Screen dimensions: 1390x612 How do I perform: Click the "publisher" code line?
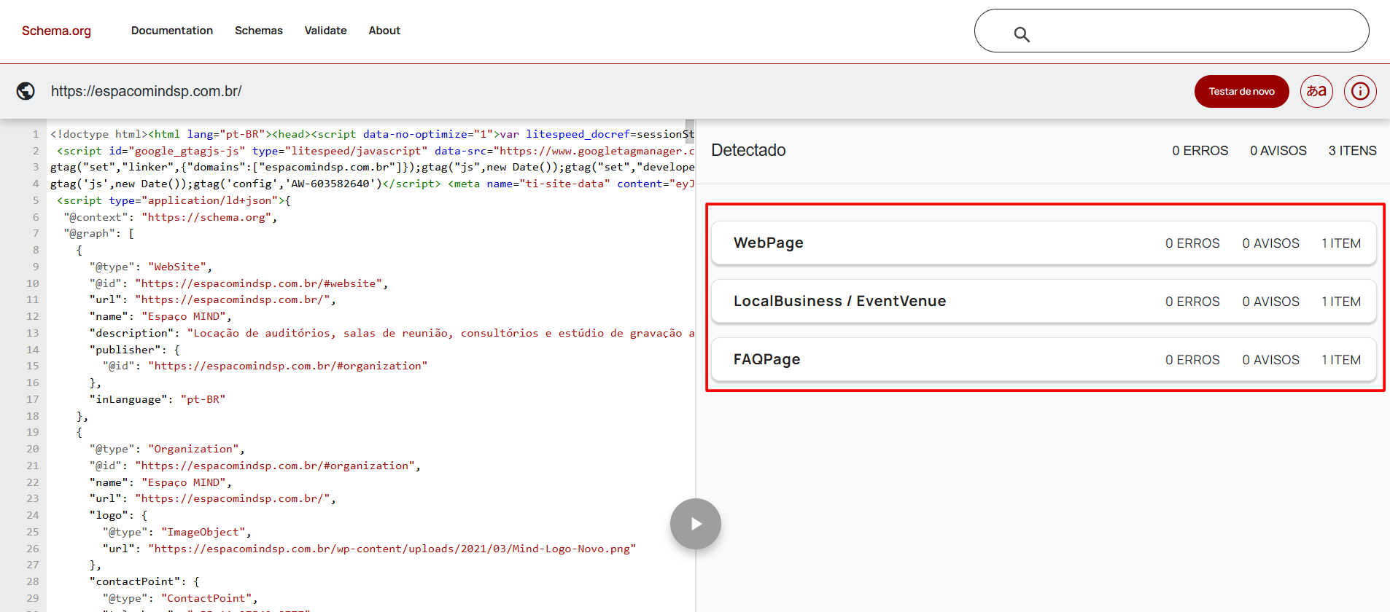tap(135, 350)
